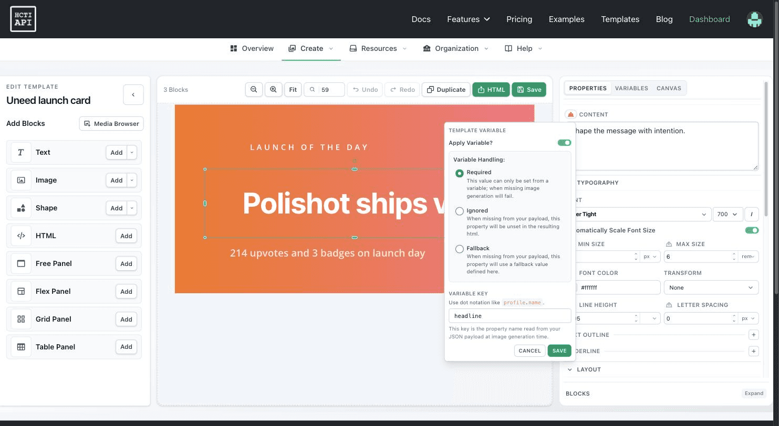779x426 pixels.
Task: Click the Grid Panel icon
Action: pyautogui.click(x=21, y=319)
